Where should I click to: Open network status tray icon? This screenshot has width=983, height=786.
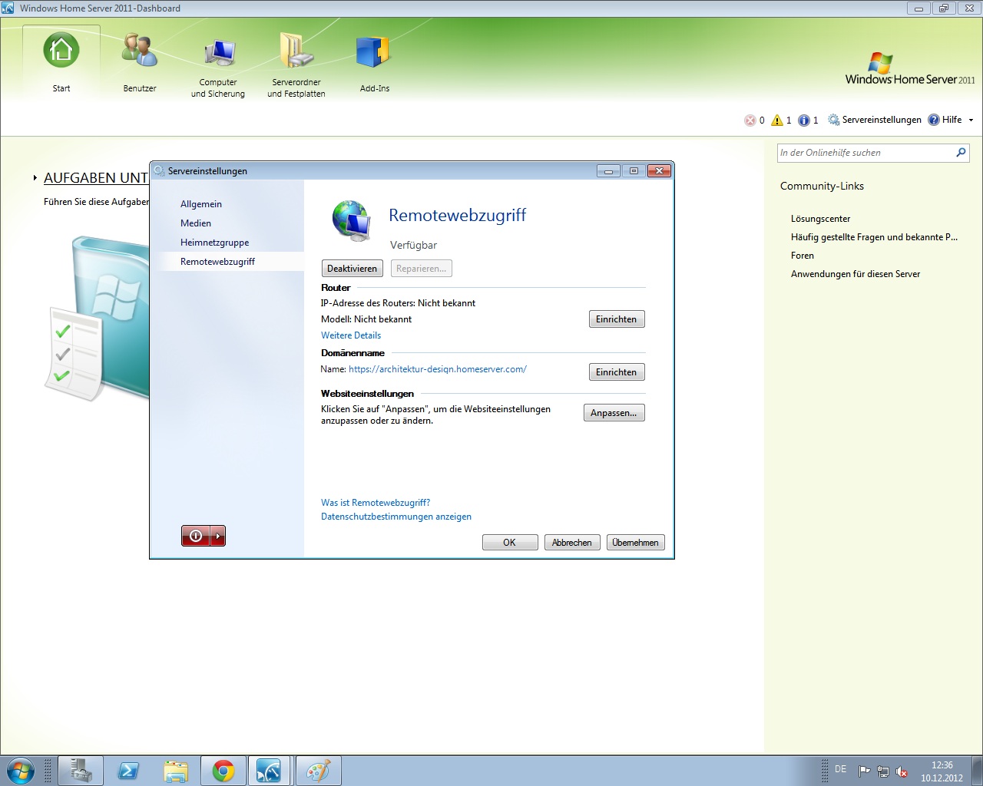coord(883,771)
